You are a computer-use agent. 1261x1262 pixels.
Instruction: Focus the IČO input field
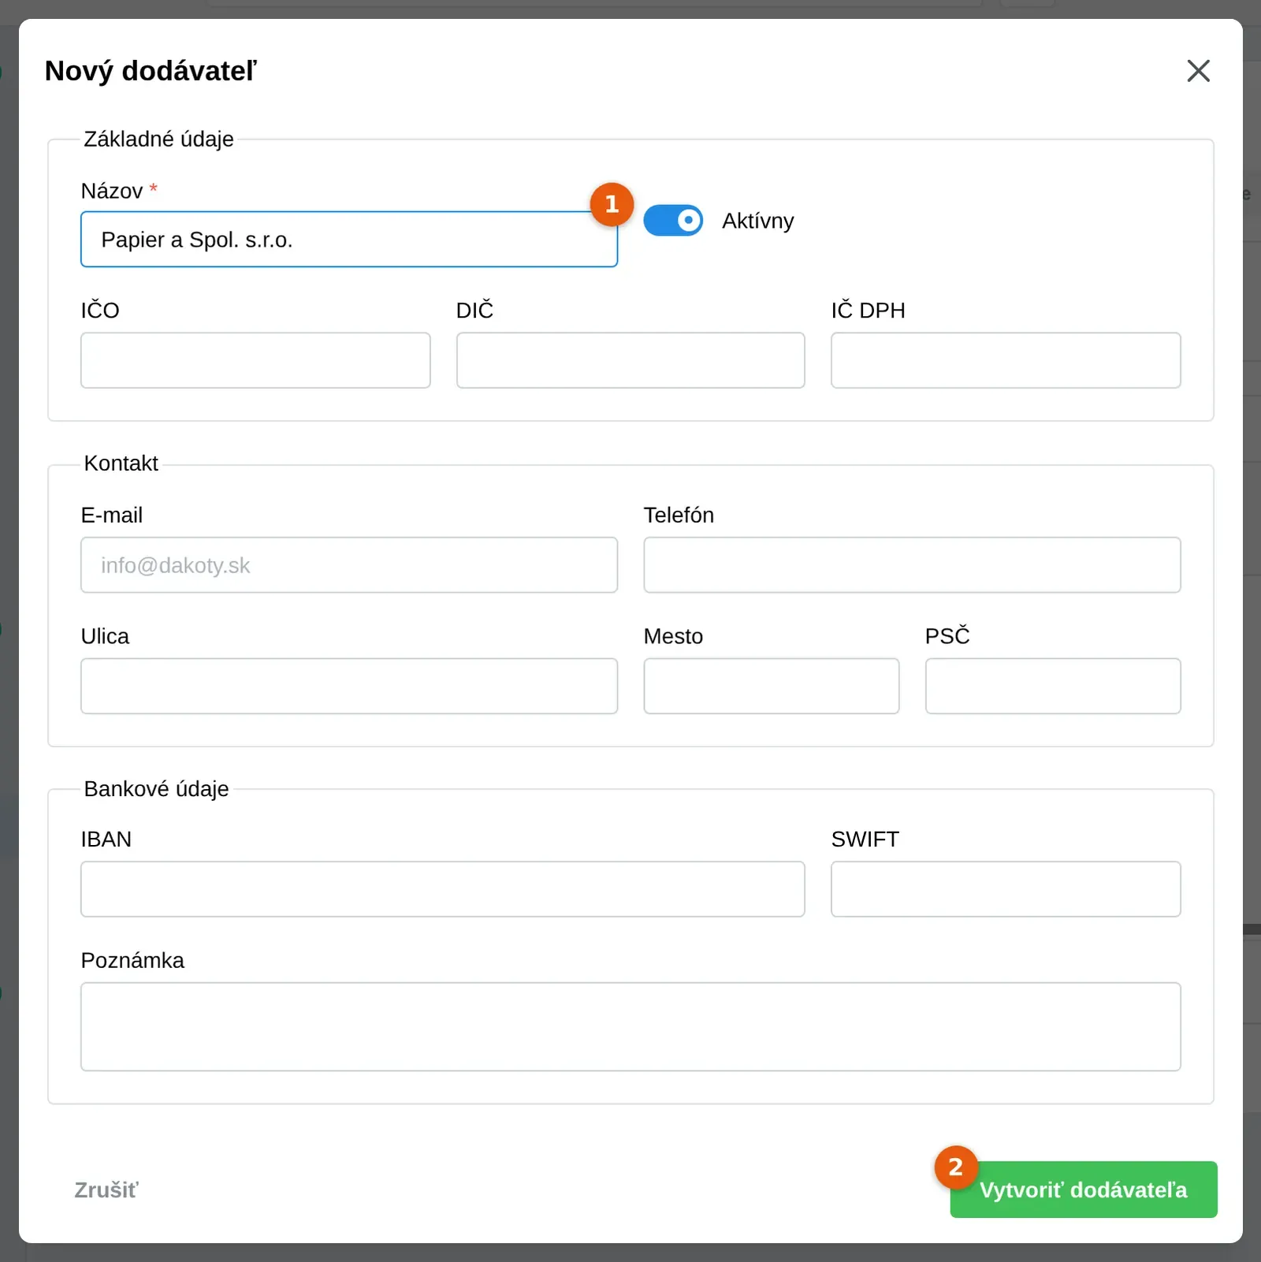pyautogui.click(x=255, y=360)
